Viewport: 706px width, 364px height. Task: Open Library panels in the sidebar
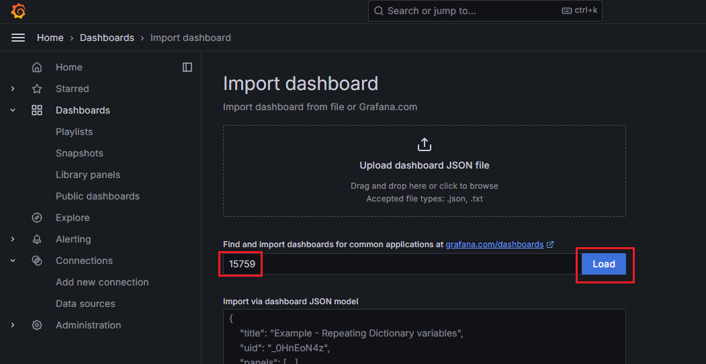[x=88, y=175]
